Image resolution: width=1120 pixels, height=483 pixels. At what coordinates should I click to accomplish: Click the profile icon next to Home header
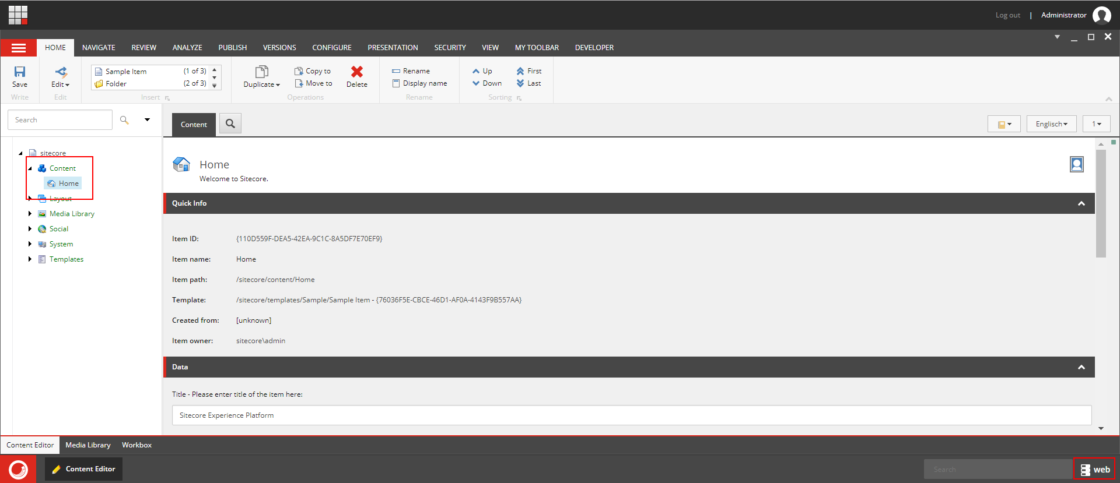pyautogui.click(x=1077, y=164)
